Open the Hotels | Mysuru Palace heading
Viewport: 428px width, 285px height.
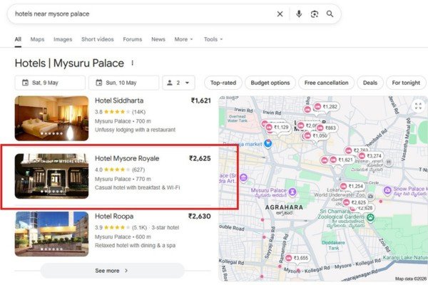click(x=69, y=63)
